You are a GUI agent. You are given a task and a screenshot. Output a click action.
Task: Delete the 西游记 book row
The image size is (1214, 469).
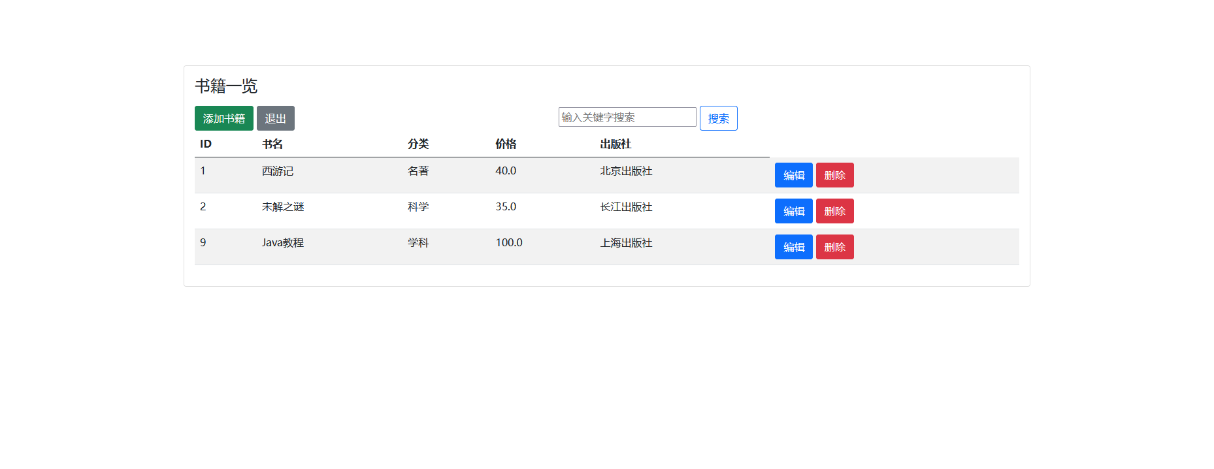(x=834, y=175)
